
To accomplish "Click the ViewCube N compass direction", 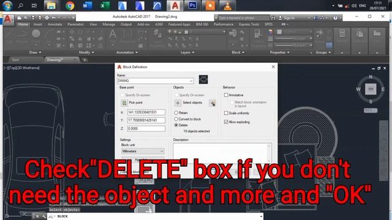I will pyautogui.click(x=371, y=77).
